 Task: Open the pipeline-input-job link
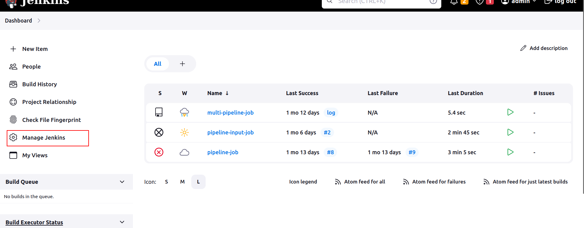pos(230,132)
